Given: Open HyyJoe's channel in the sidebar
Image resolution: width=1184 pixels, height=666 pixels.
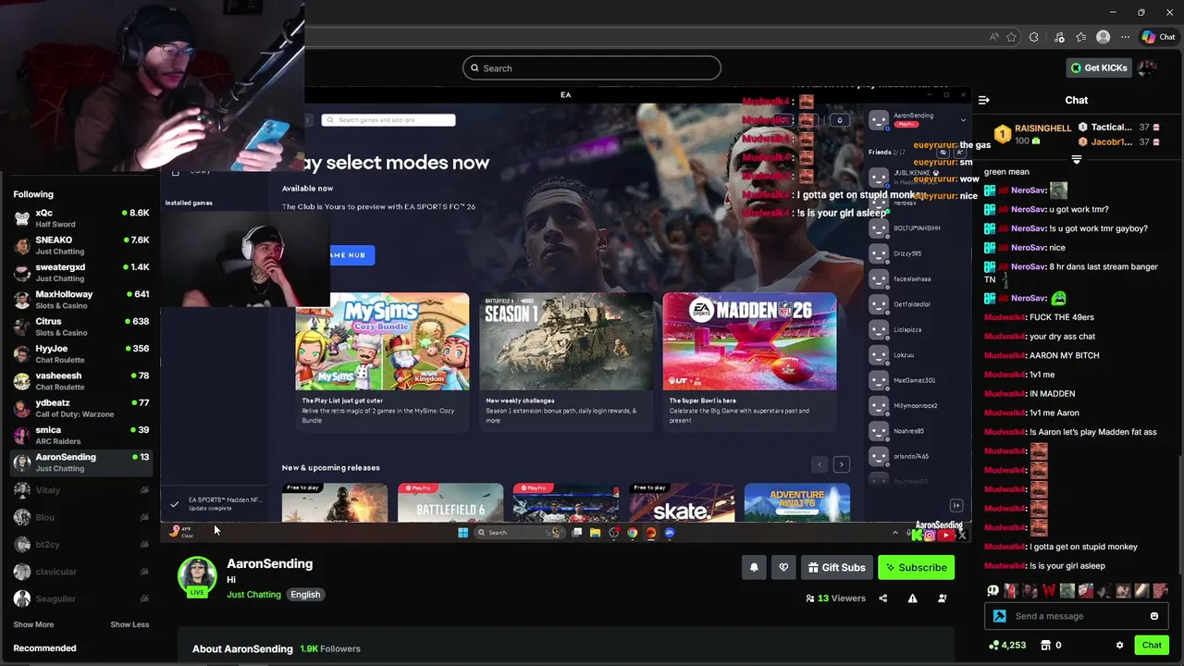Looking at the screenshot, I should coord(81,354).
